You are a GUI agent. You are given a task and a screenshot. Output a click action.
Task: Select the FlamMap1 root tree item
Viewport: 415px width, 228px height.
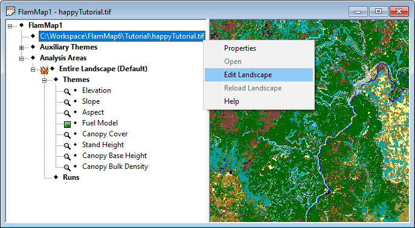click(x=45, y=25)
